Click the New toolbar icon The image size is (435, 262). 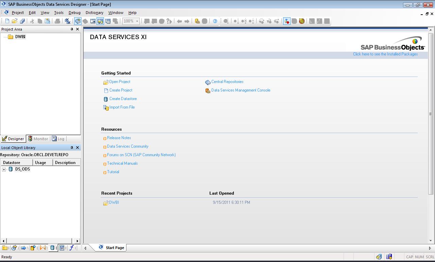(7, 21)
